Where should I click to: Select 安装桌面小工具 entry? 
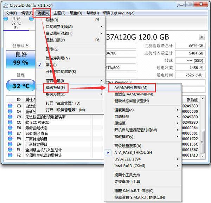click(143, 182)
